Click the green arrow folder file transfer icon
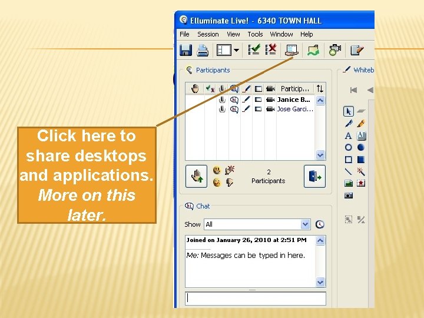Viewport: 424px width, 318px height. pyautogui.click(x=313, y=50)
